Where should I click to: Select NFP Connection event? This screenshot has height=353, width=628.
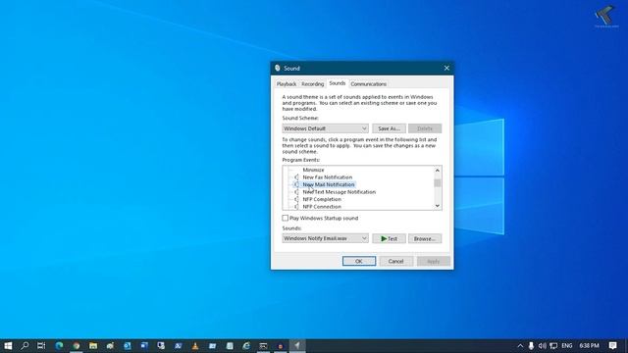(x=322, y=207)
